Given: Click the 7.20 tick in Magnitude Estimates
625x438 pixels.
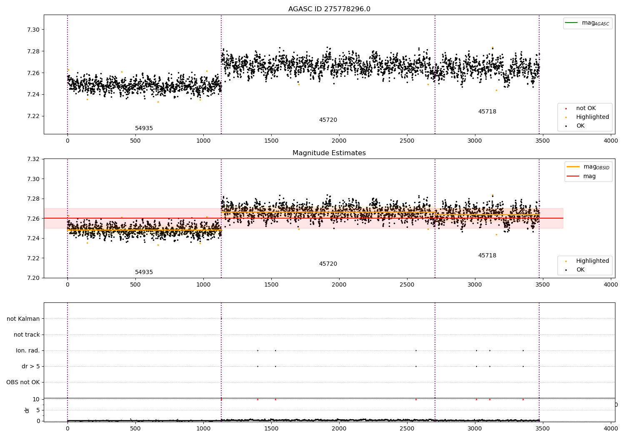Looking at the screenshot, I should coord(33,278).
